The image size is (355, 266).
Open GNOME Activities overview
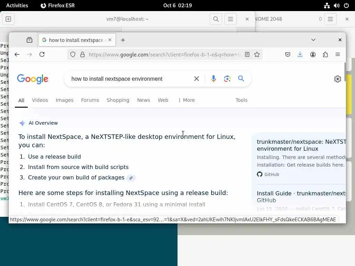point(17,6)
